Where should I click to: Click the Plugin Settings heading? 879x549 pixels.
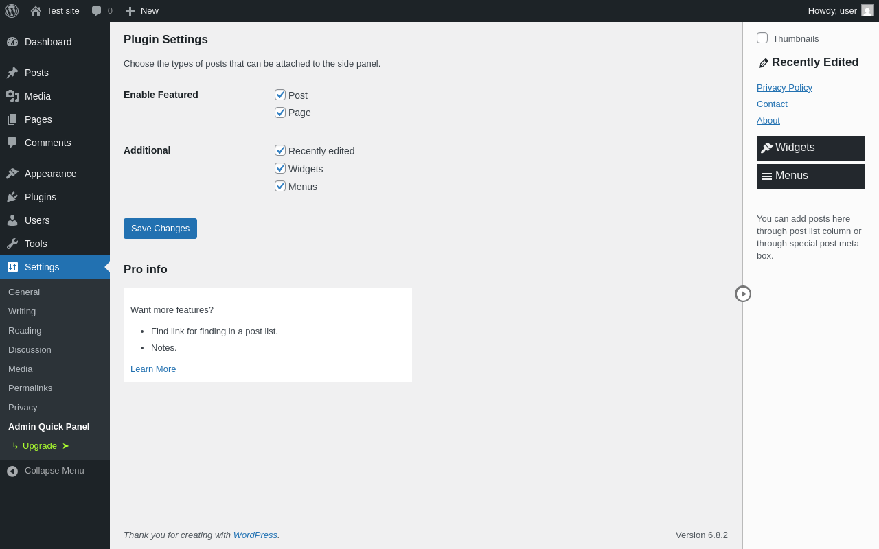pyautogui.click(x=165, y=40)
